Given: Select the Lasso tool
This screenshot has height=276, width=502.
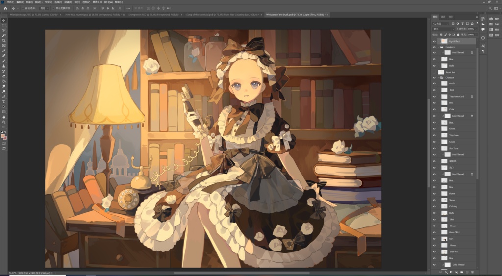Looking at the screenshot, I should point(4,30).
